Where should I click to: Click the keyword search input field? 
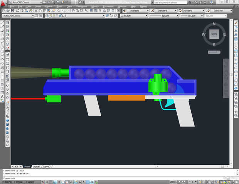click(x=170, y=2)
